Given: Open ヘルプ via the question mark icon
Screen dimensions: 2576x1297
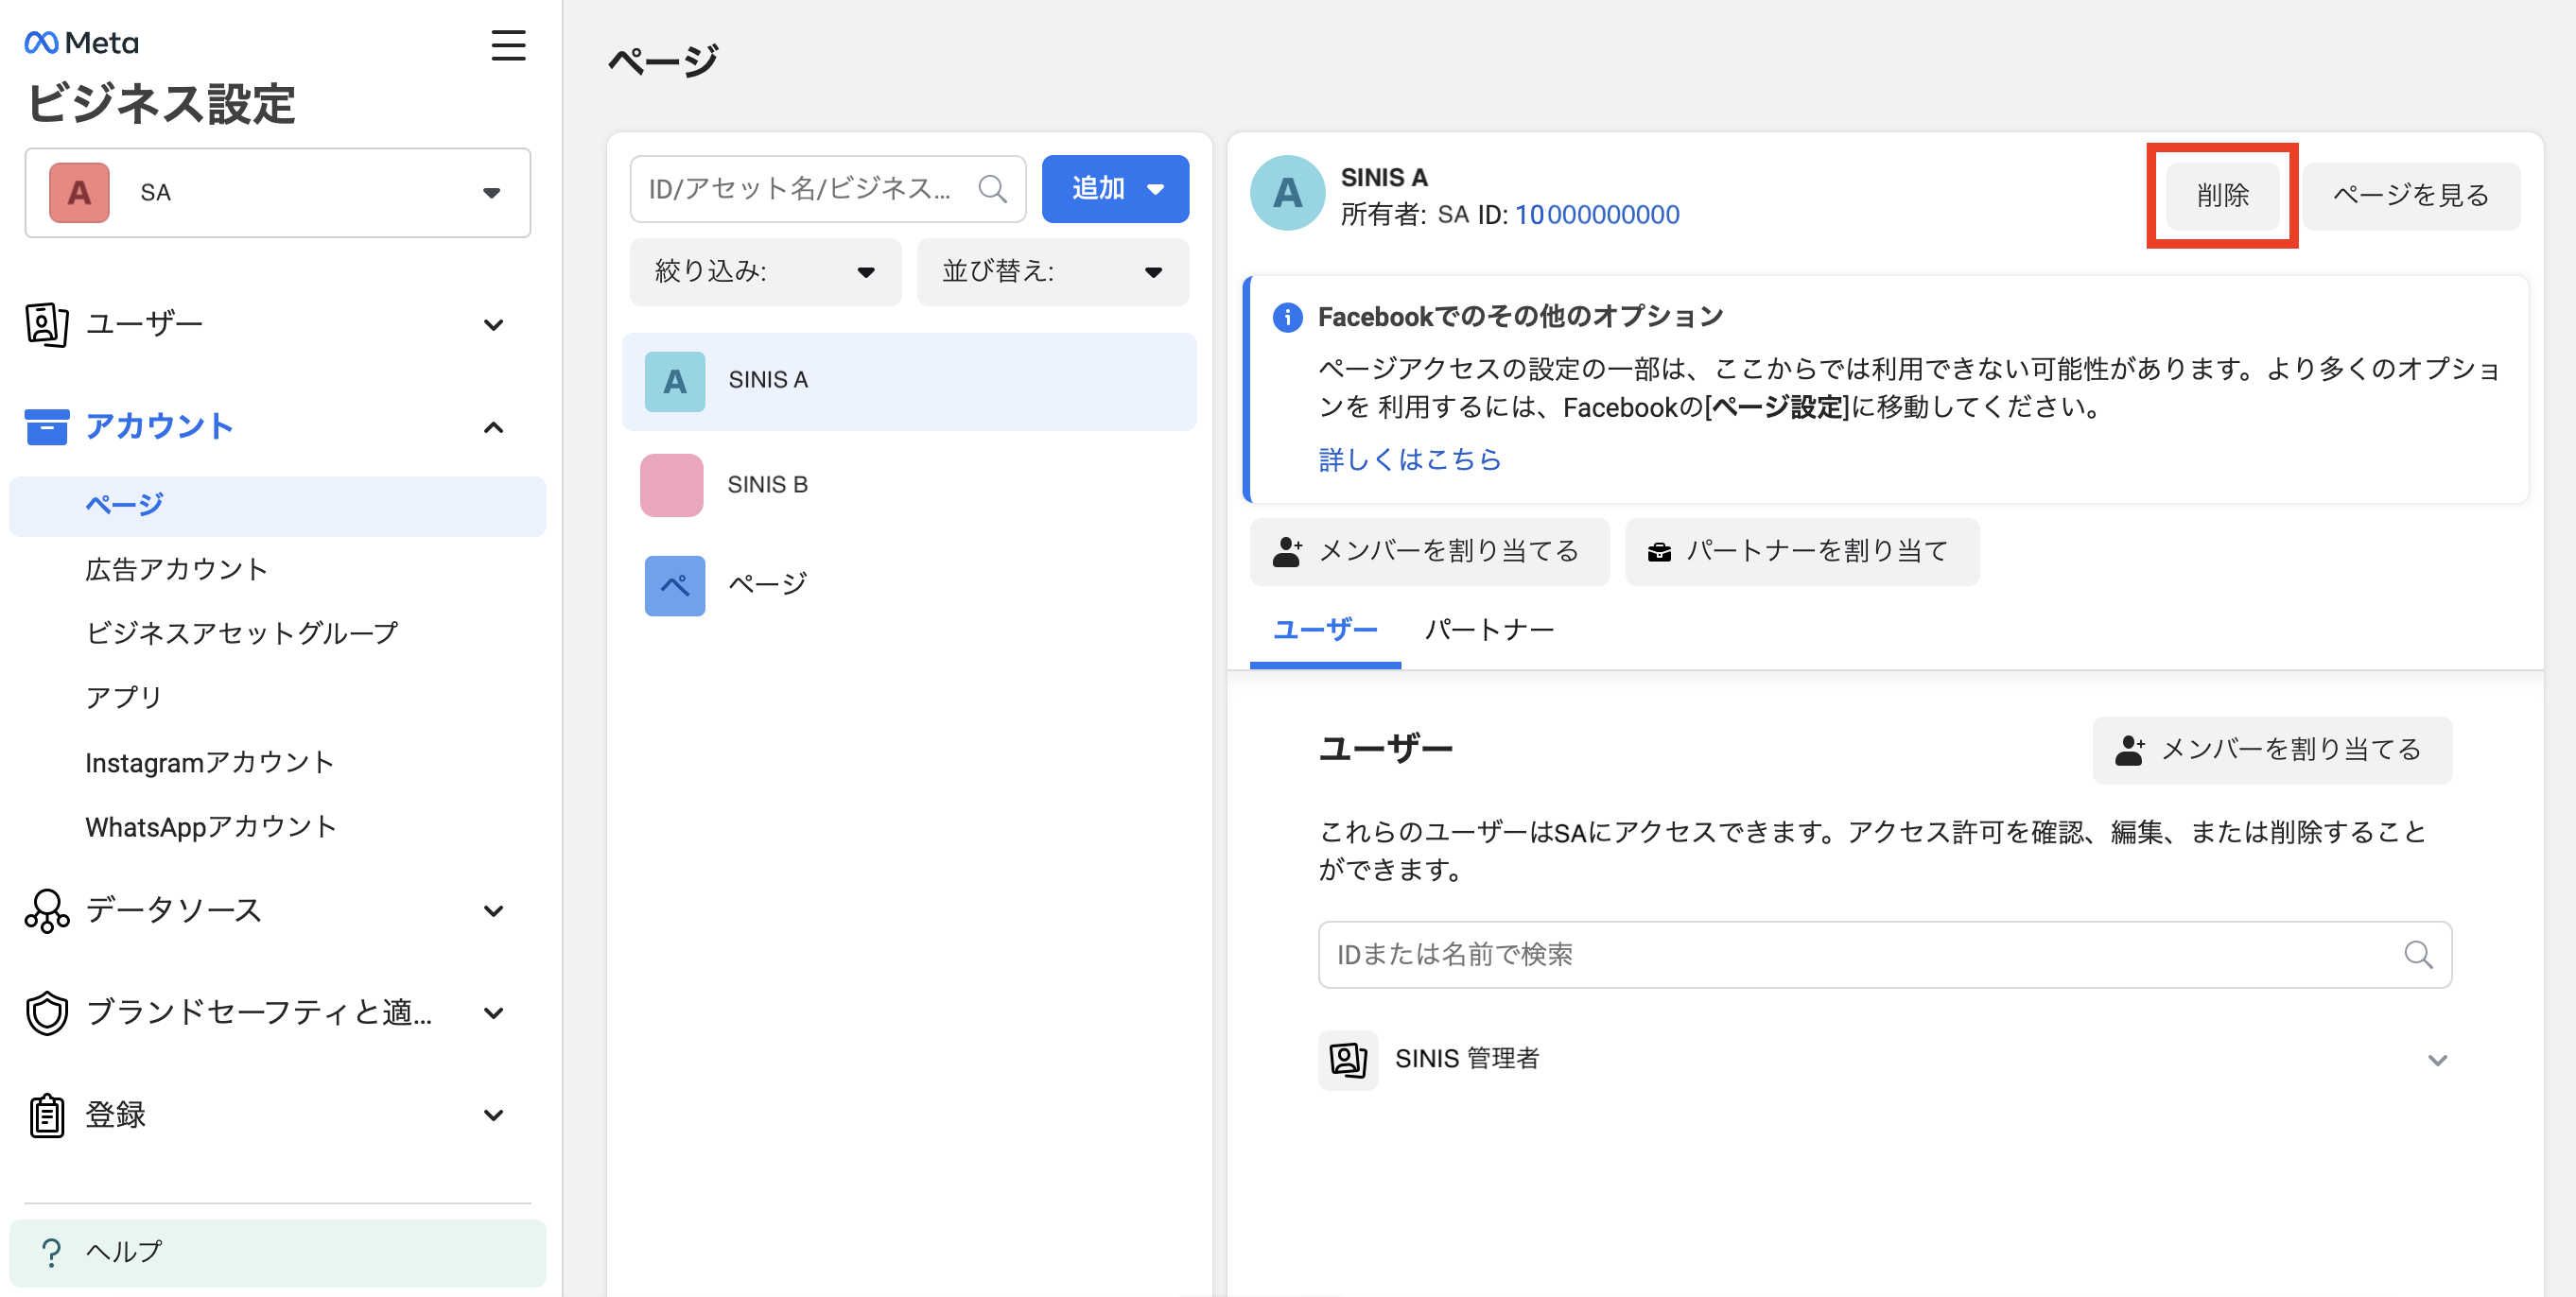Looking at the screenshot, I should click(x=51, y=1251).
